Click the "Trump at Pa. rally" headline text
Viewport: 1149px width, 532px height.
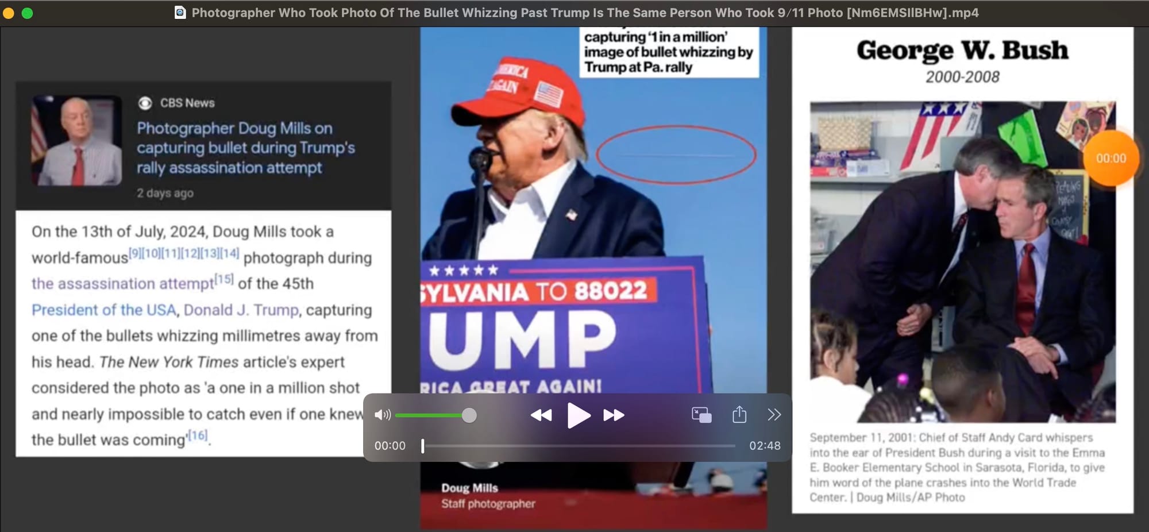[638, 67]
